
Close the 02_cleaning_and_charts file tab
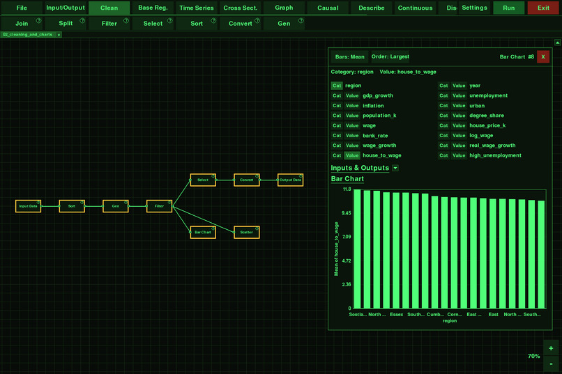click(x=59, y=35)
